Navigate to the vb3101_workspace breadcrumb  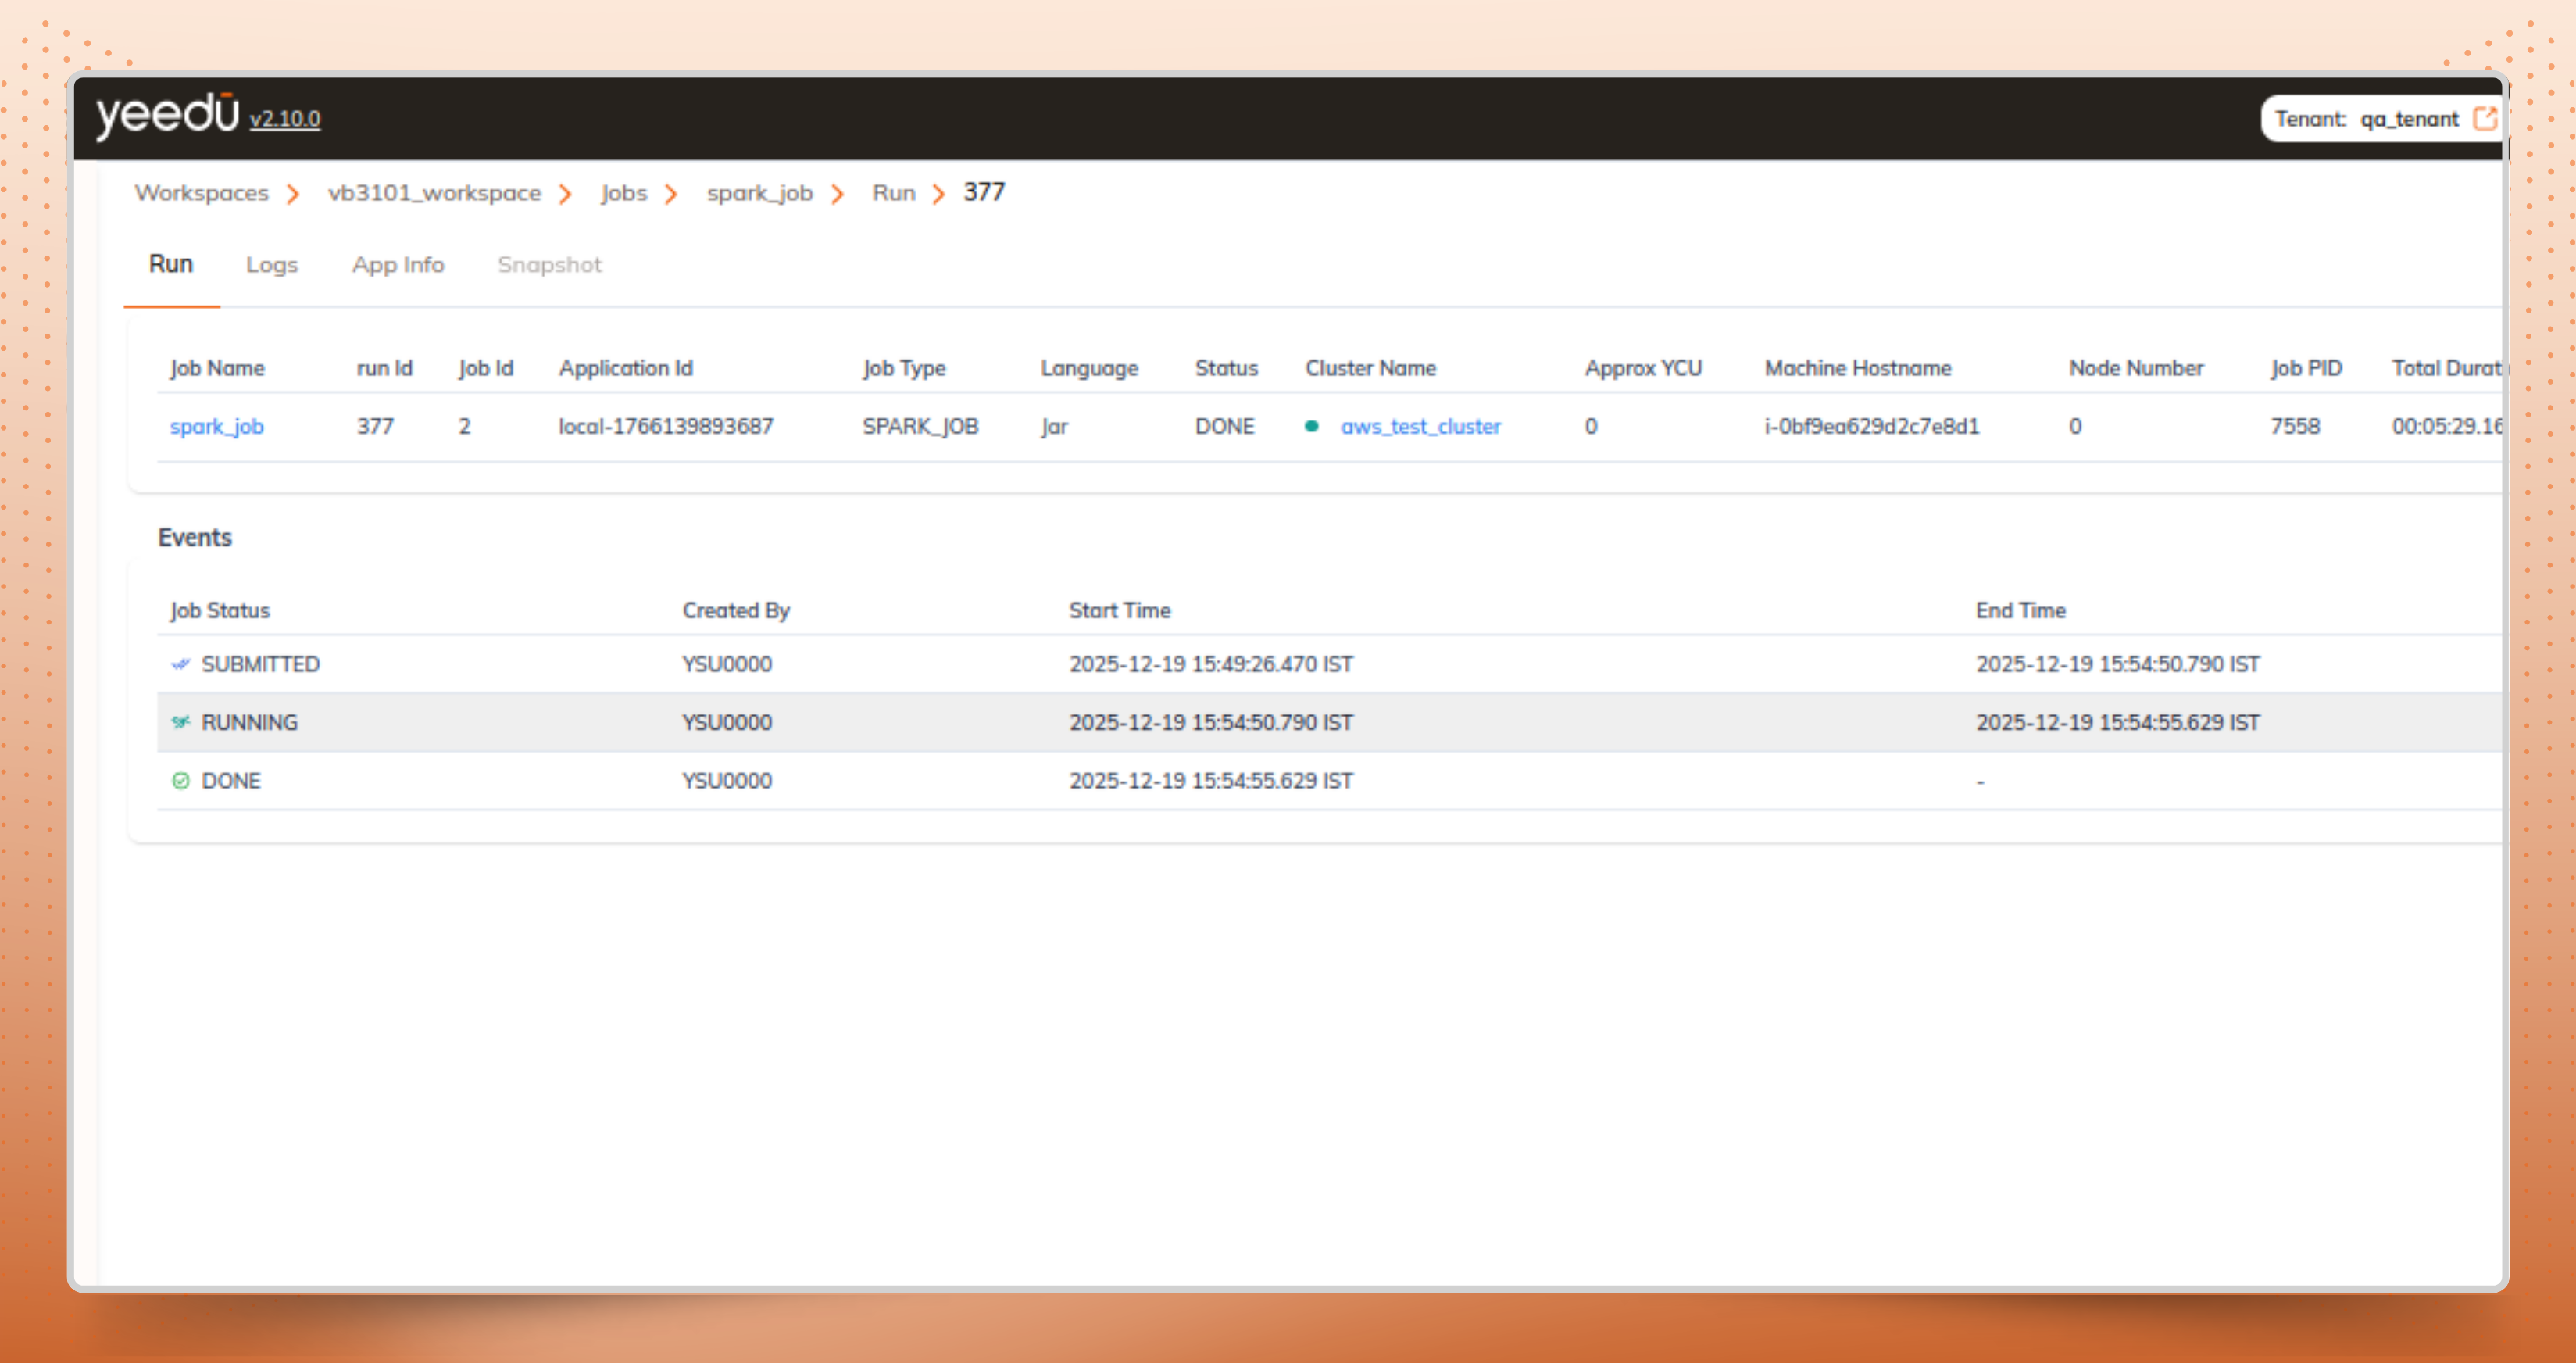tap(434, 193)
